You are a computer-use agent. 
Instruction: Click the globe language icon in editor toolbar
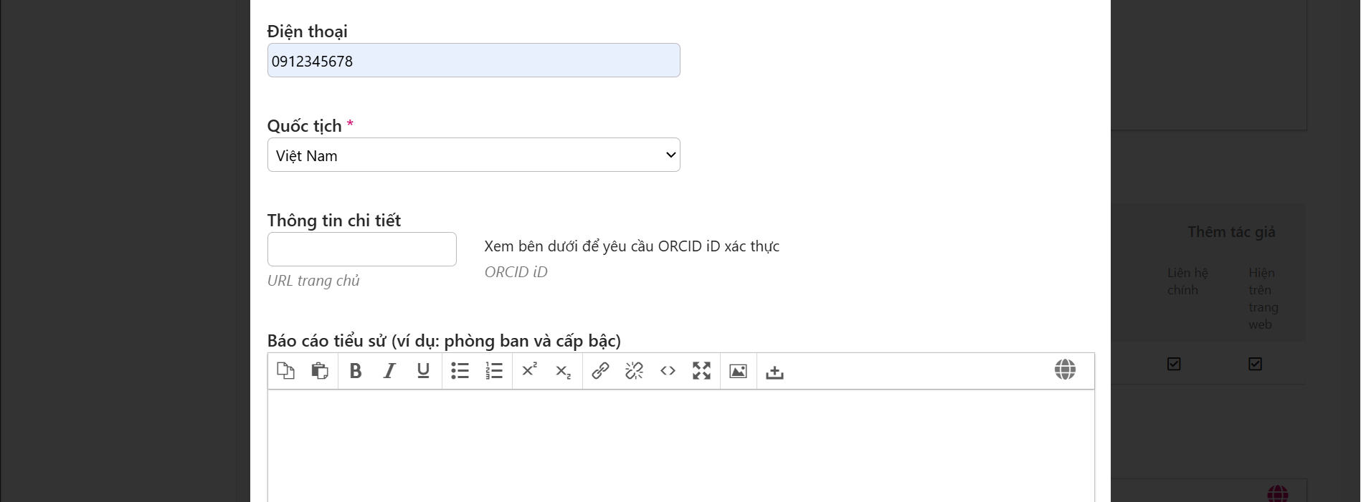[1065, 370]
